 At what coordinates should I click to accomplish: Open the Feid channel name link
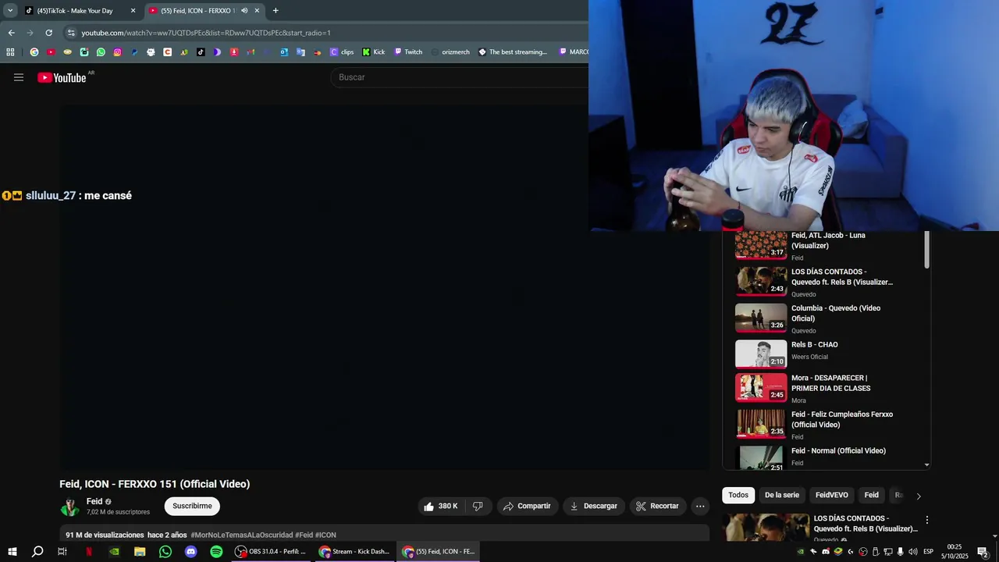pos(94,501)
